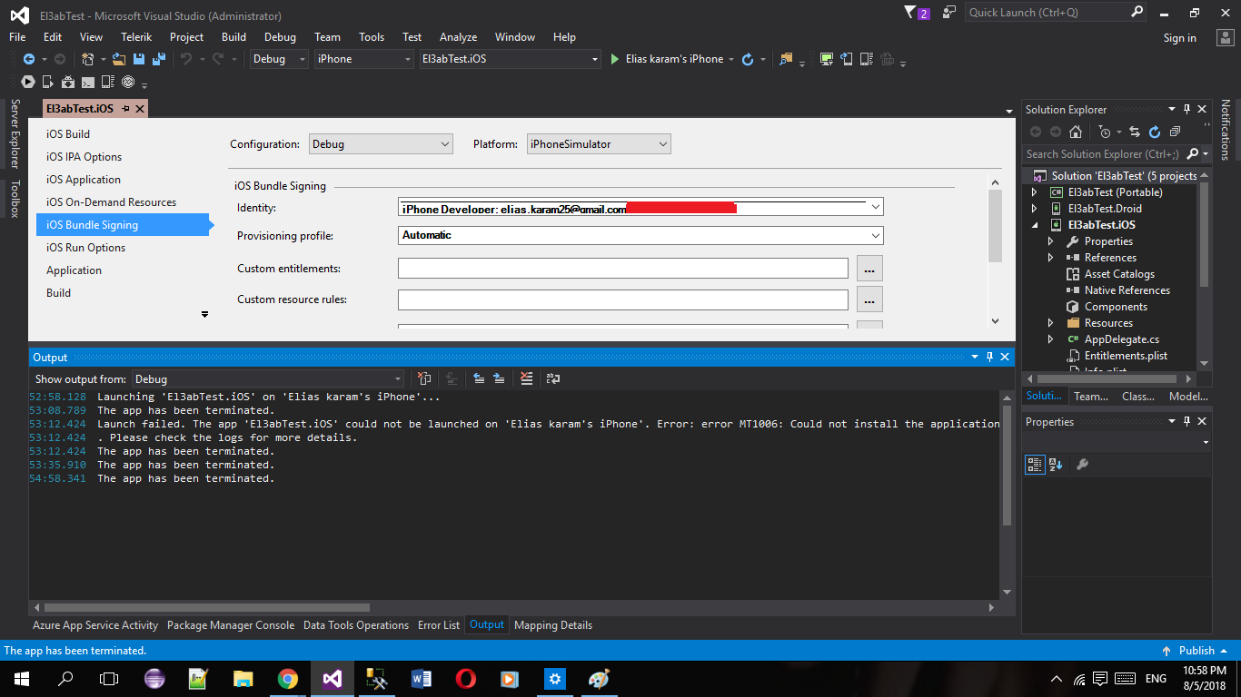This screenshot has height=697, width=1241.
Task: Open the Analyze menu
Action: coord(458,37)
